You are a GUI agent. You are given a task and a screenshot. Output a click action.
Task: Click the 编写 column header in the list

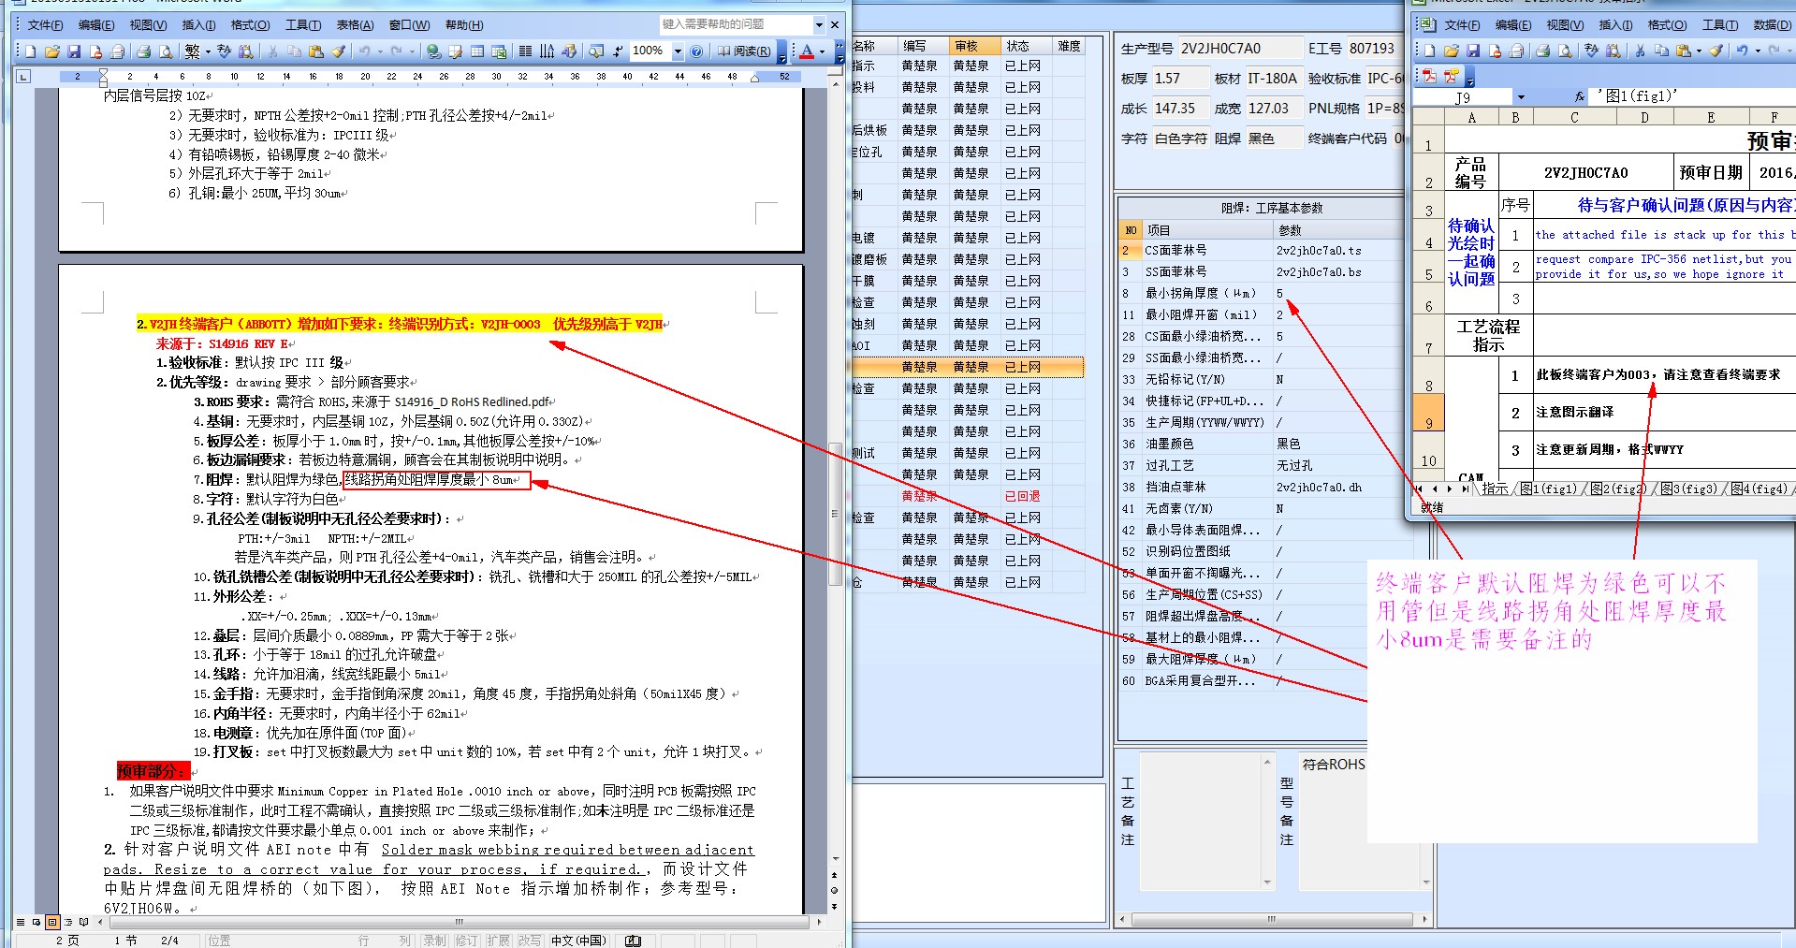click(923, 46)
